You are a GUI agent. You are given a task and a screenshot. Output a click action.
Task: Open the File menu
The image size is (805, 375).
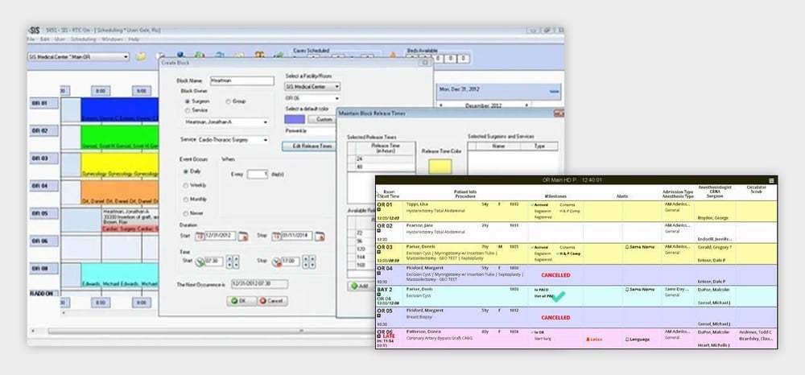[31, 39]
